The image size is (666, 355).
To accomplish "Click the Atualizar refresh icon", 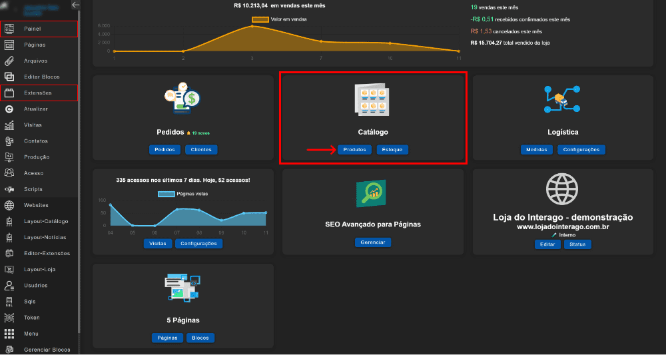I will tap(9, 109).
